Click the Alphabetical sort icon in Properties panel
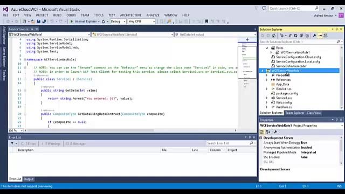345x194 pixels. click(268, 131)
